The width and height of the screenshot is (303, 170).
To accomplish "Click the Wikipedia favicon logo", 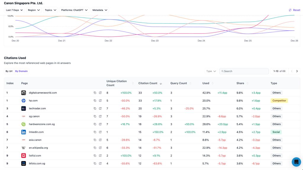I will 24,148.
